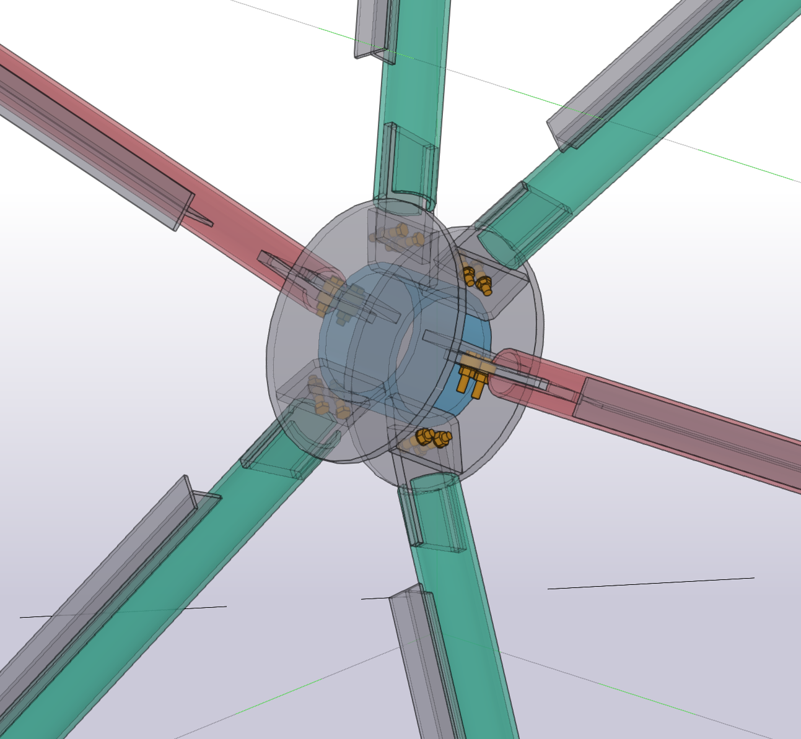This screenshot has height=739, width=801.
Task: Click the black reference line at bottom right
Action: pyautogui.click(x=650, y=583)
